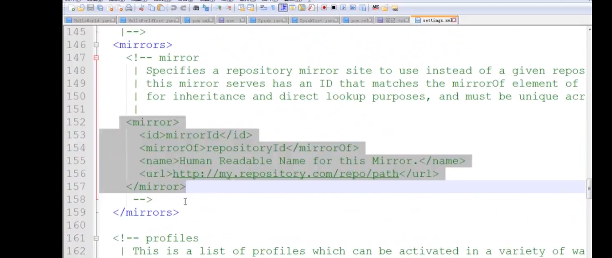This screenshot has width=612, height=258.
Task: Click the Save Recorded Macro icon
Action: 363,8
